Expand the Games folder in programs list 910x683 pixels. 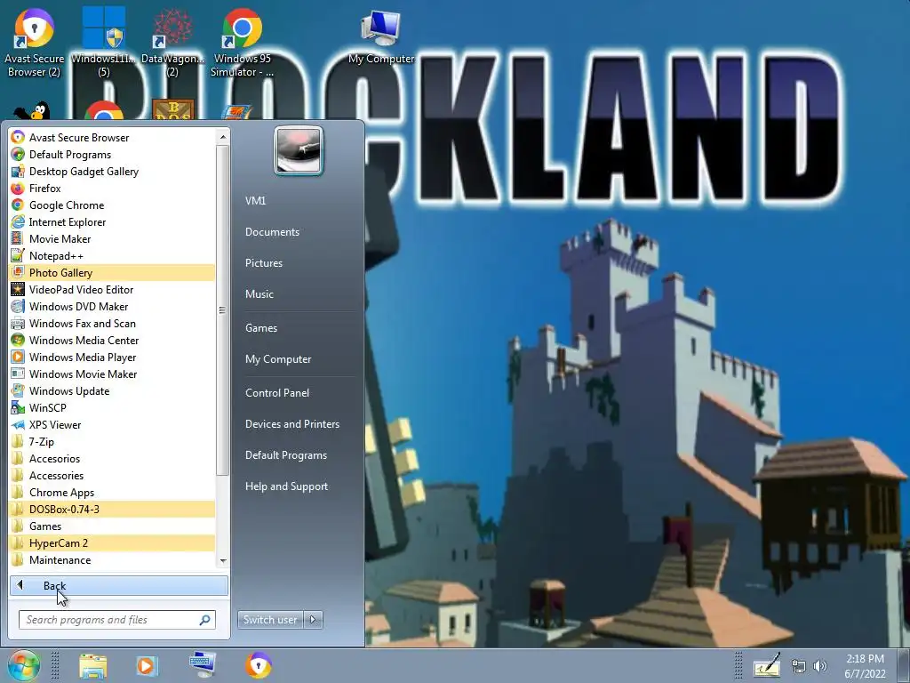click(x=113, y=526)
